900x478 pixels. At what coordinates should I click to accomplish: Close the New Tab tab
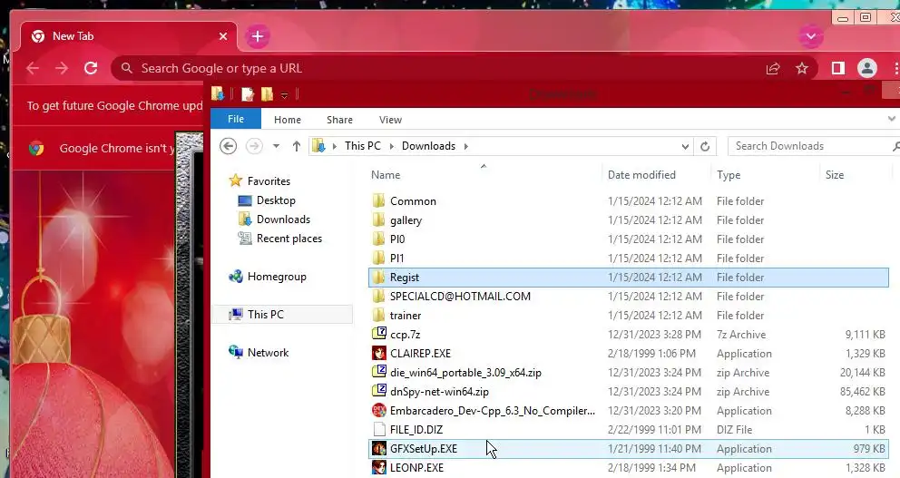223,36
